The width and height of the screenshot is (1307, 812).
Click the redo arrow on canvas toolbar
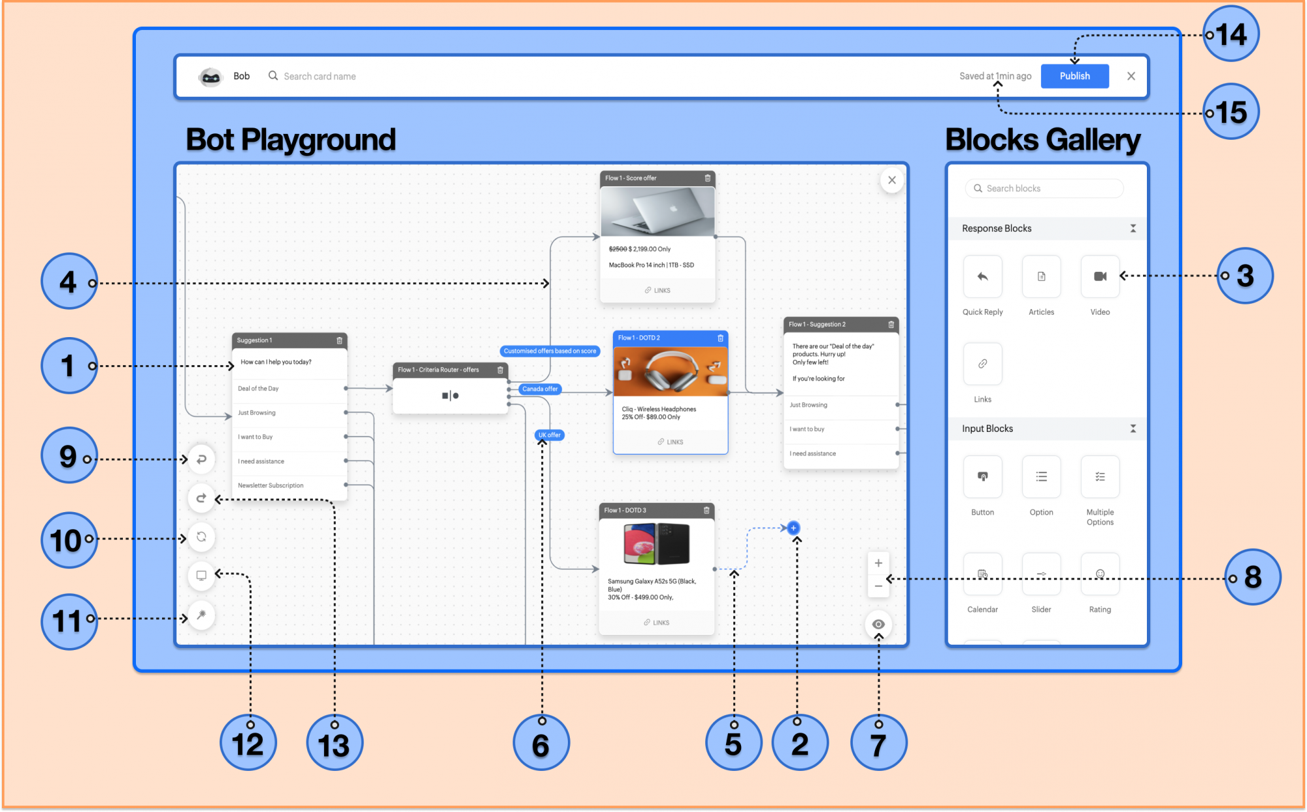coord(201,498)
